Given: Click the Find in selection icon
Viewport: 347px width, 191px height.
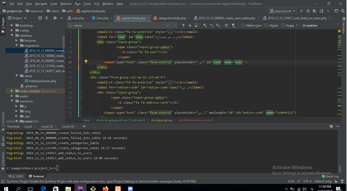Looking at the screenshot, I should point(197,25).
